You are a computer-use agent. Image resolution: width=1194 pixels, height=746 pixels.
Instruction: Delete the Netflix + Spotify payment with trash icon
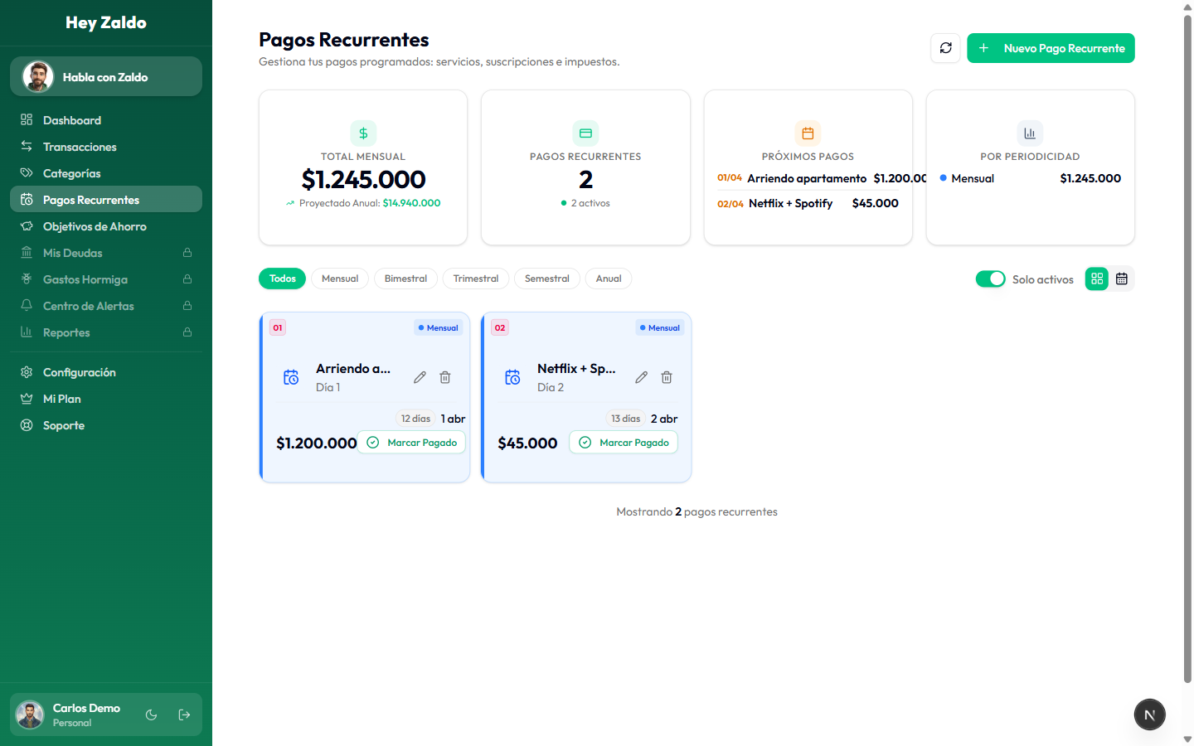pyautogui.click(x=667, y=377)
